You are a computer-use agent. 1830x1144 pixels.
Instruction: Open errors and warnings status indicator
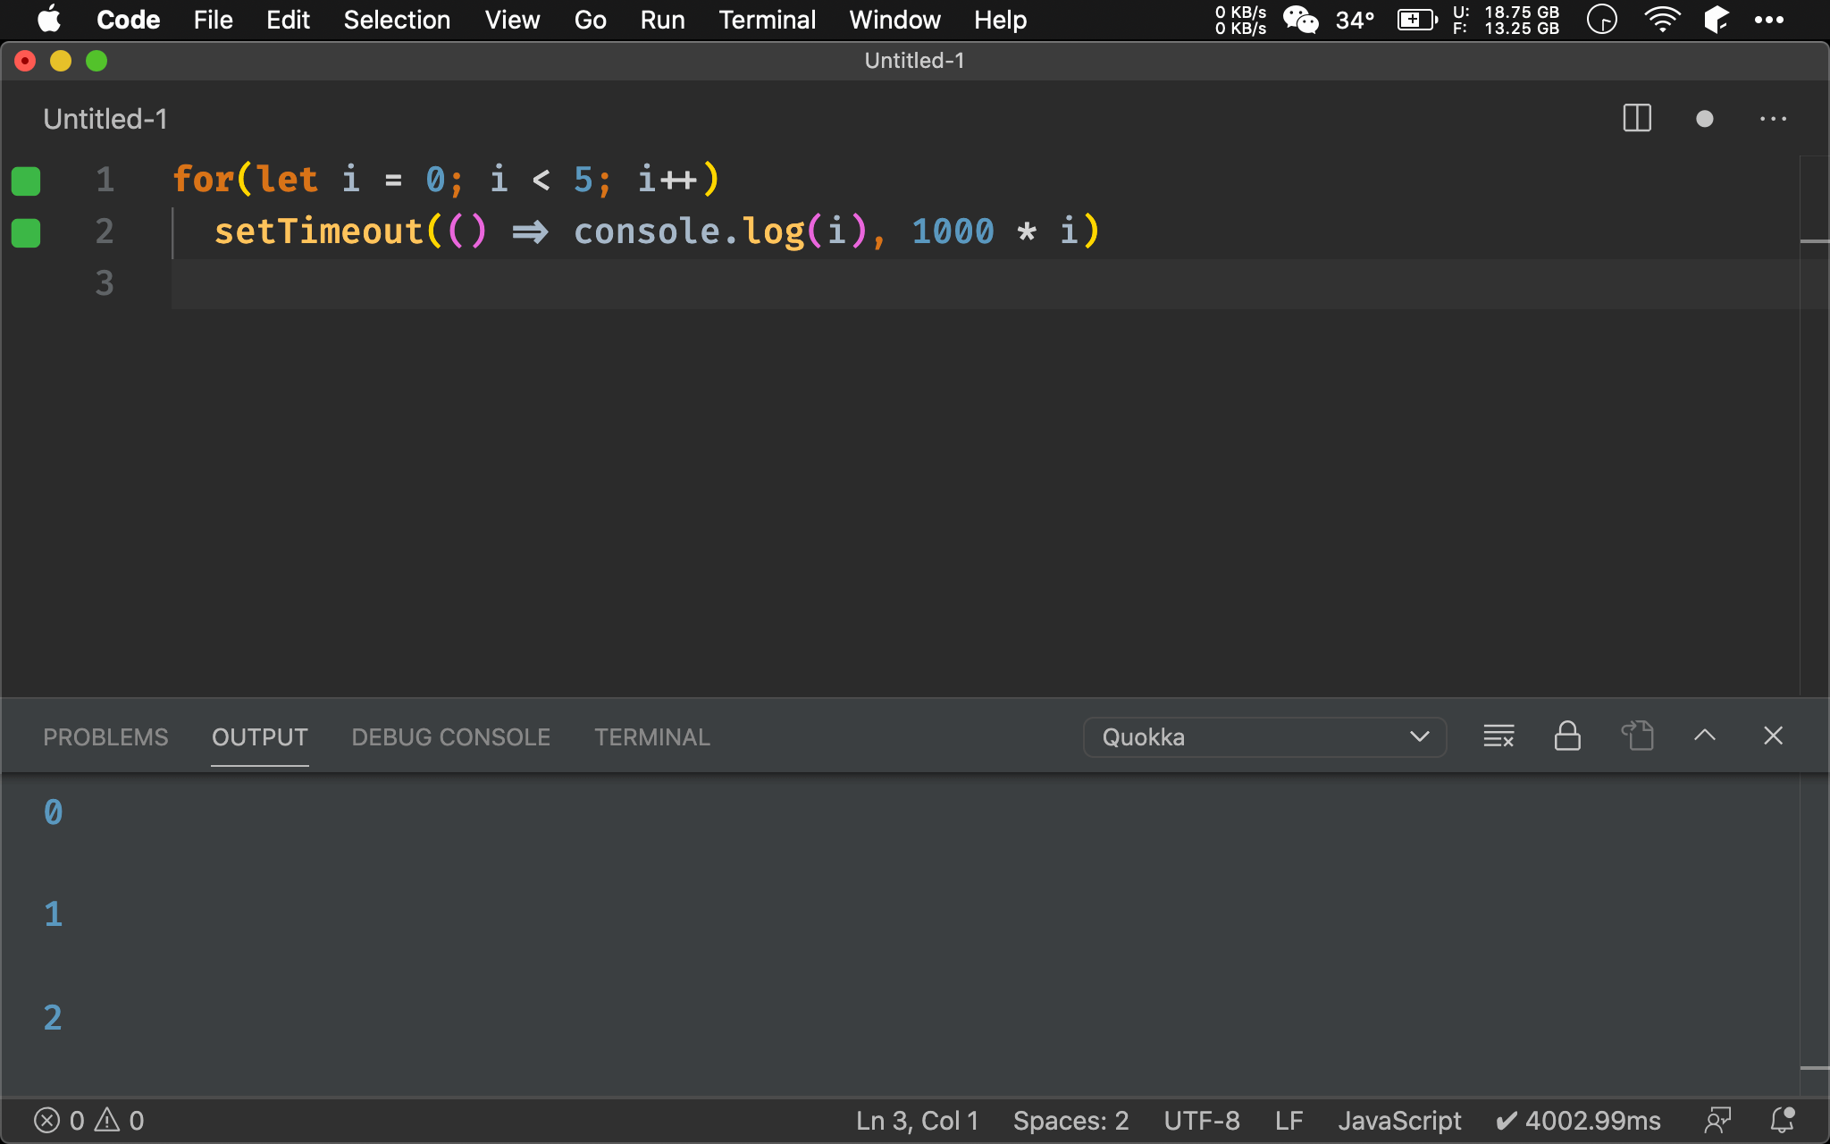(x=88, y=1120)
